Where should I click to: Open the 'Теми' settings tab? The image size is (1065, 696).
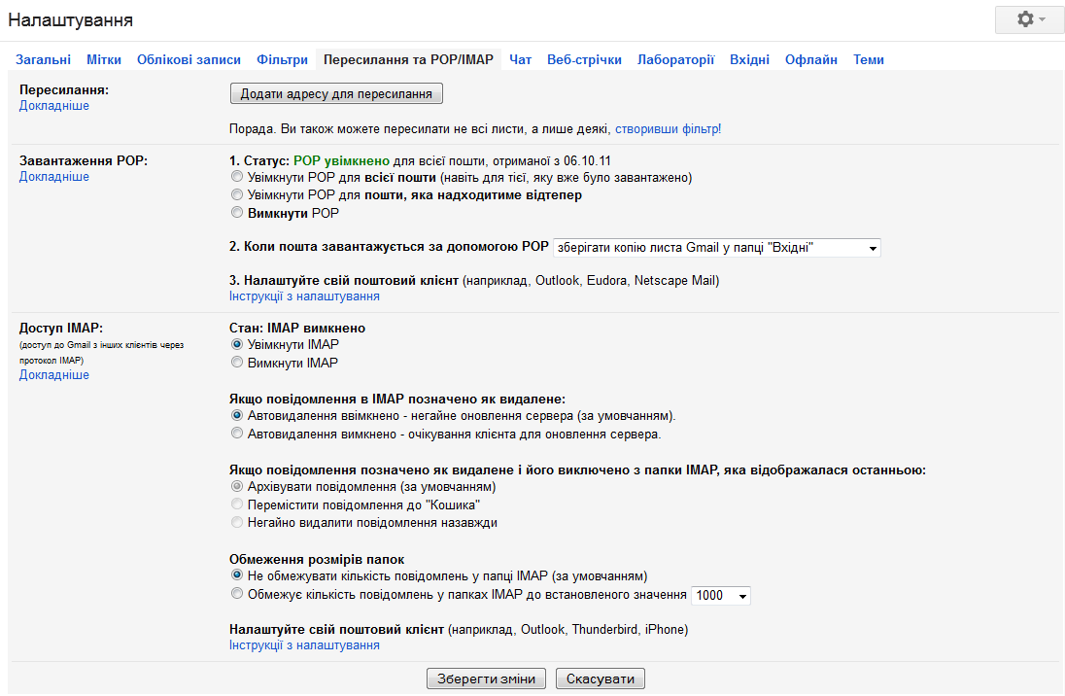[868, 60]
